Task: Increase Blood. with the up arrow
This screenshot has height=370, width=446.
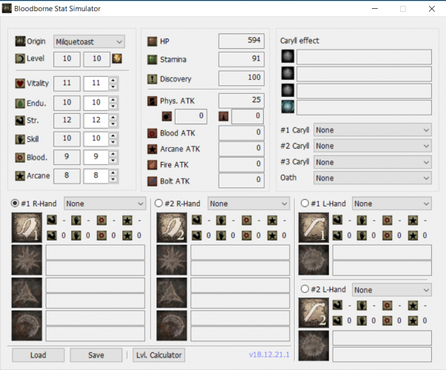Action: [113, 154]
